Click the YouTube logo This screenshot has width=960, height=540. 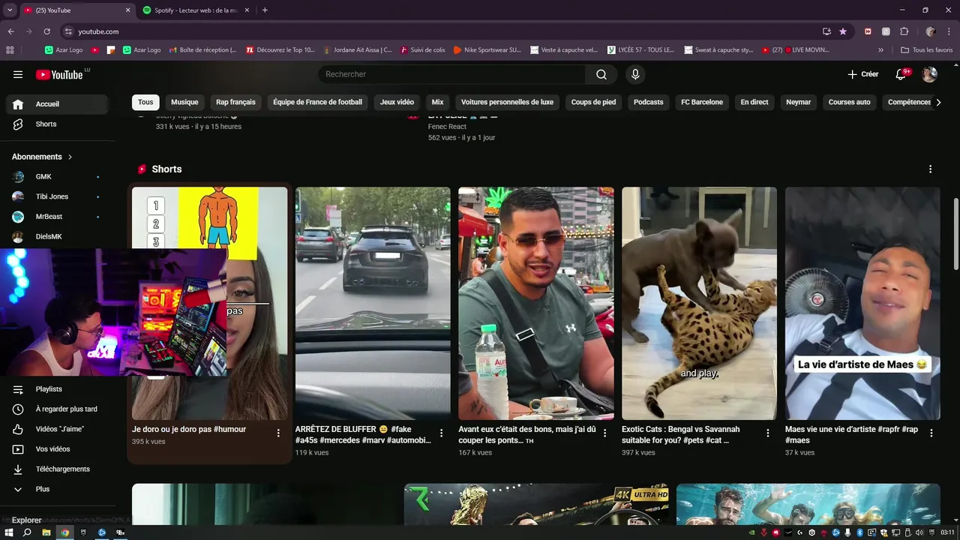pos(59,74)
